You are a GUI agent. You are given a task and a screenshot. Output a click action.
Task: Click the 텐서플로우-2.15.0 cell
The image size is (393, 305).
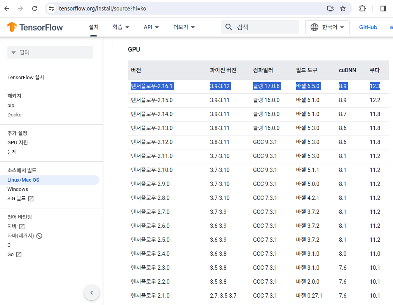pyautogui.click(x=152, y=100)
